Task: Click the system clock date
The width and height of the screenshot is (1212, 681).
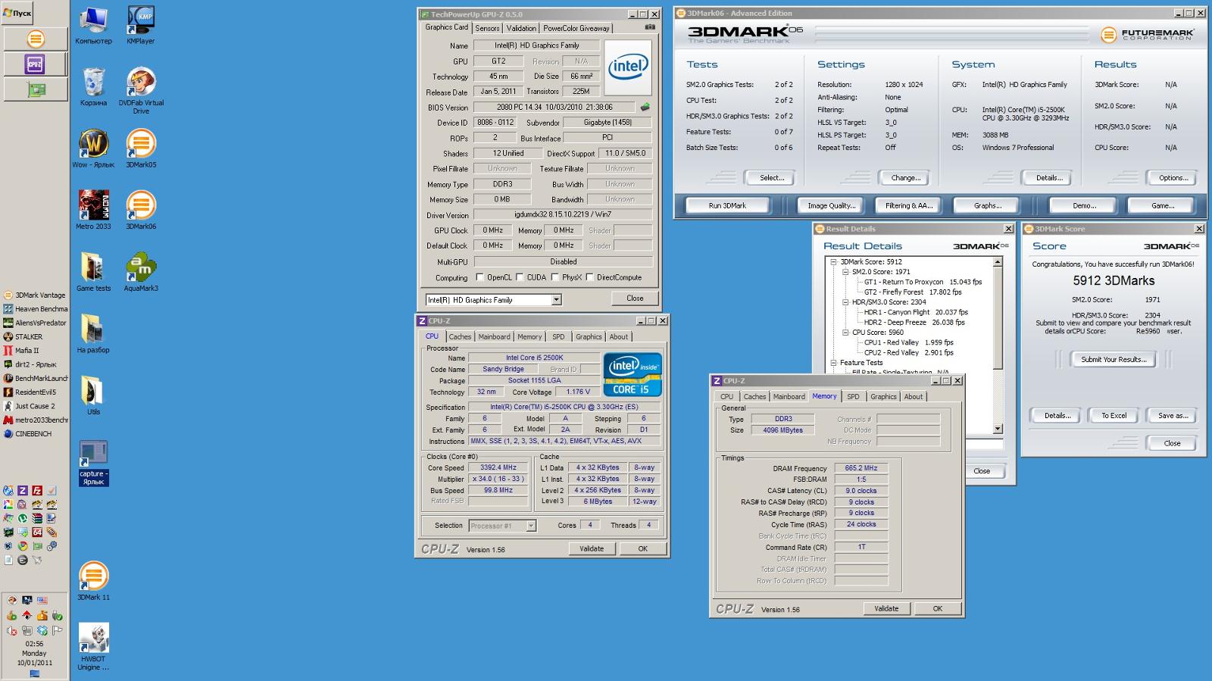Action: pos(34,663)
